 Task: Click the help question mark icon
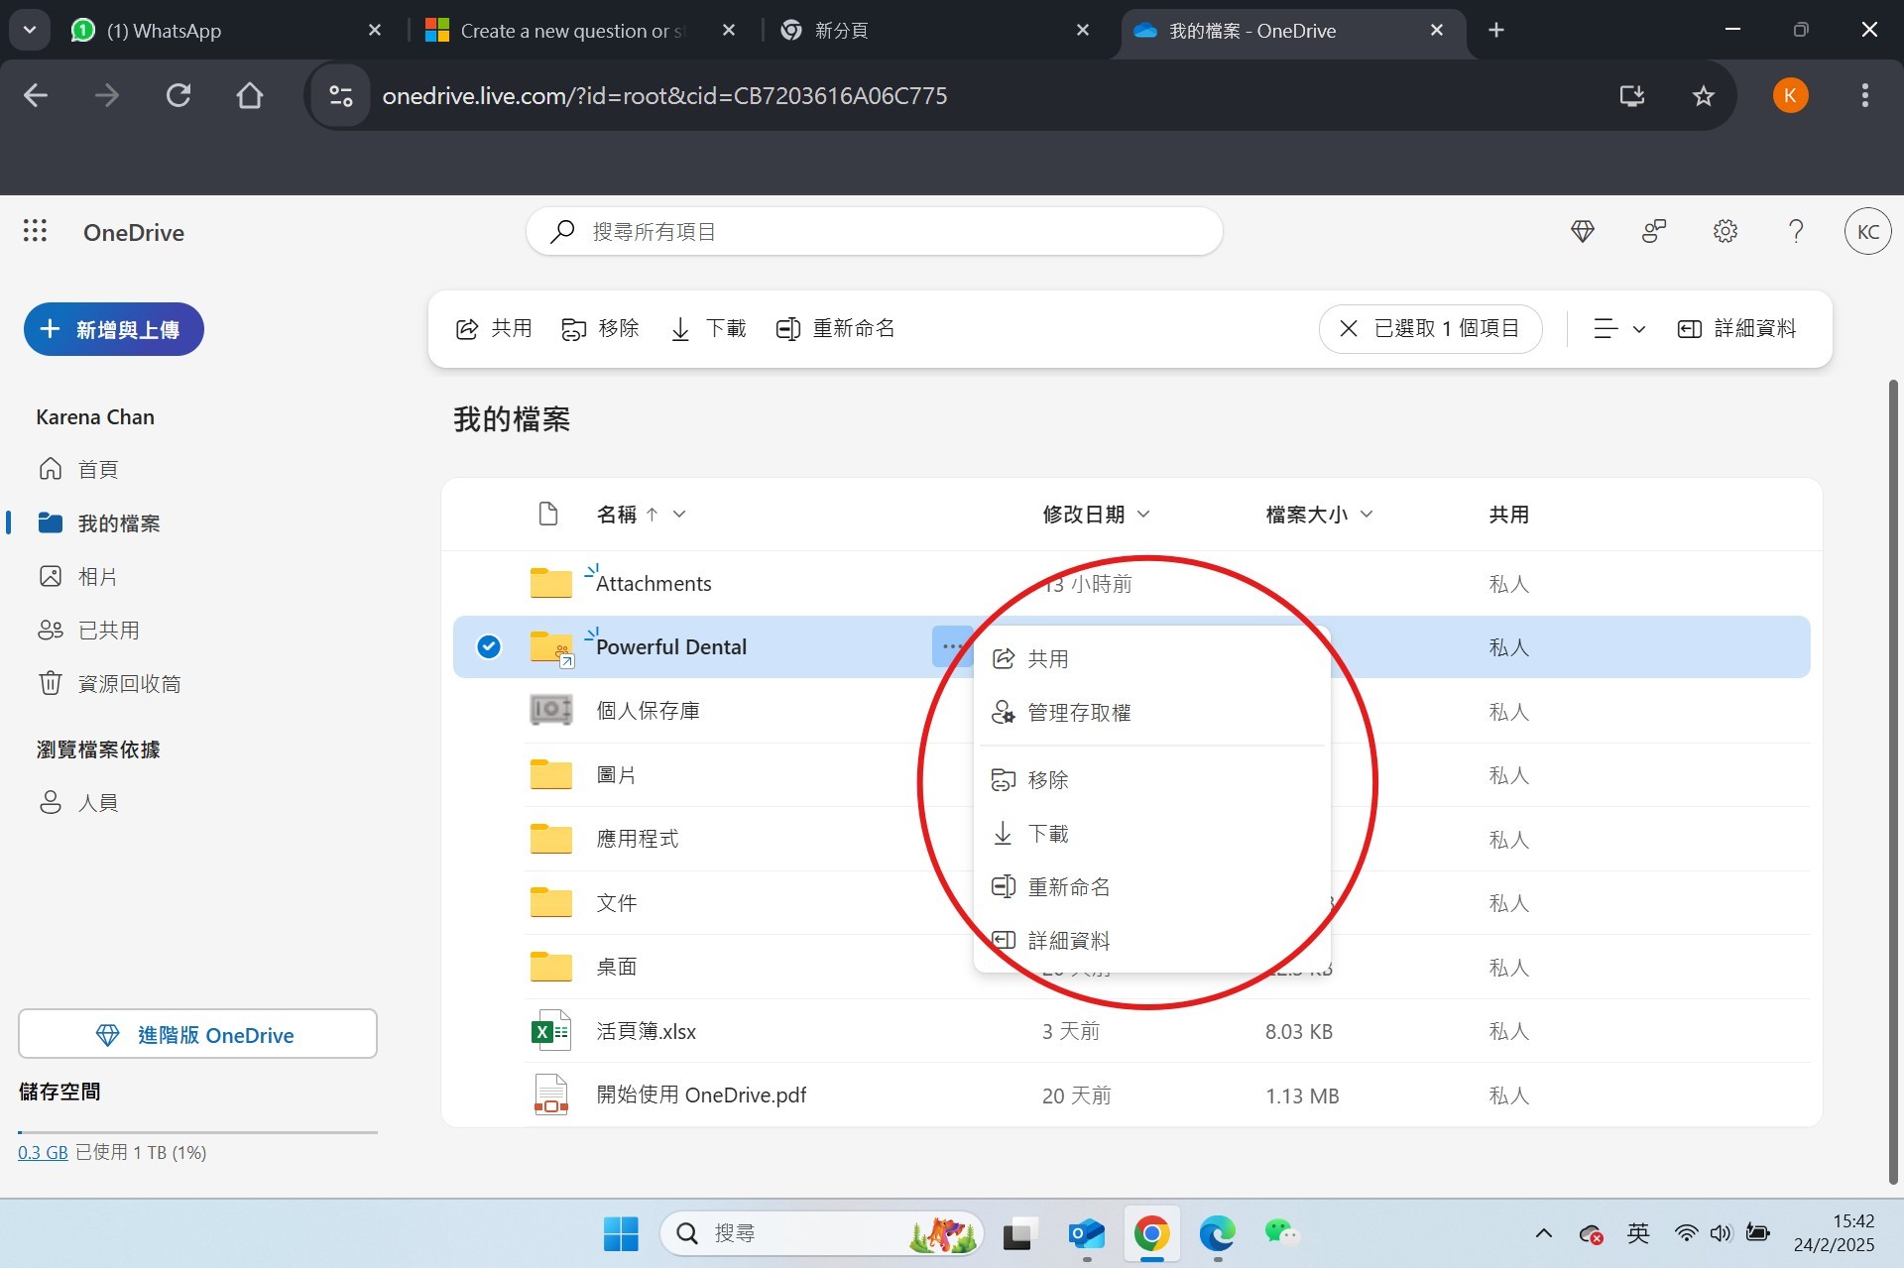(1796, 231)
